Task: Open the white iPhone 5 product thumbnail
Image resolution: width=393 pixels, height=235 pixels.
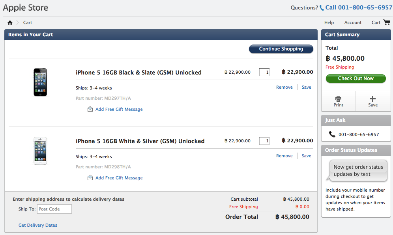Action: pyautogui.click(x=40, y=151)
